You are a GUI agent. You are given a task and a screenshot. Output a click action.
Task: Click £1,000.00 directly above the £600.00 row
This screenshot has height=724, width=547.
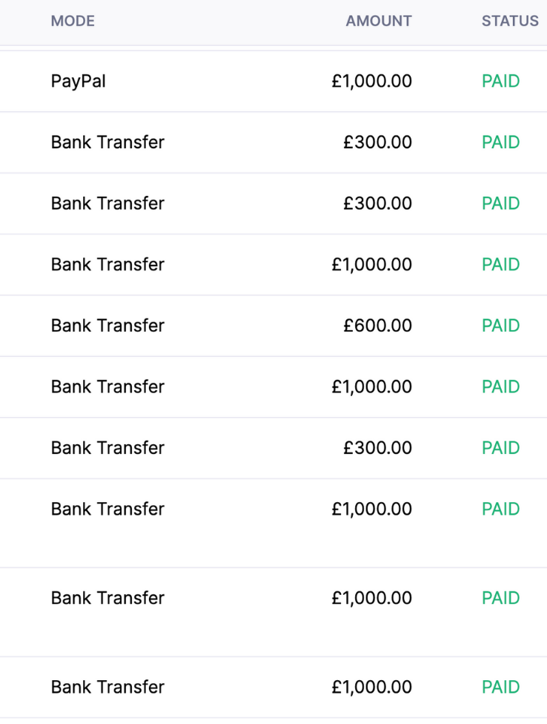pos(371,265)
